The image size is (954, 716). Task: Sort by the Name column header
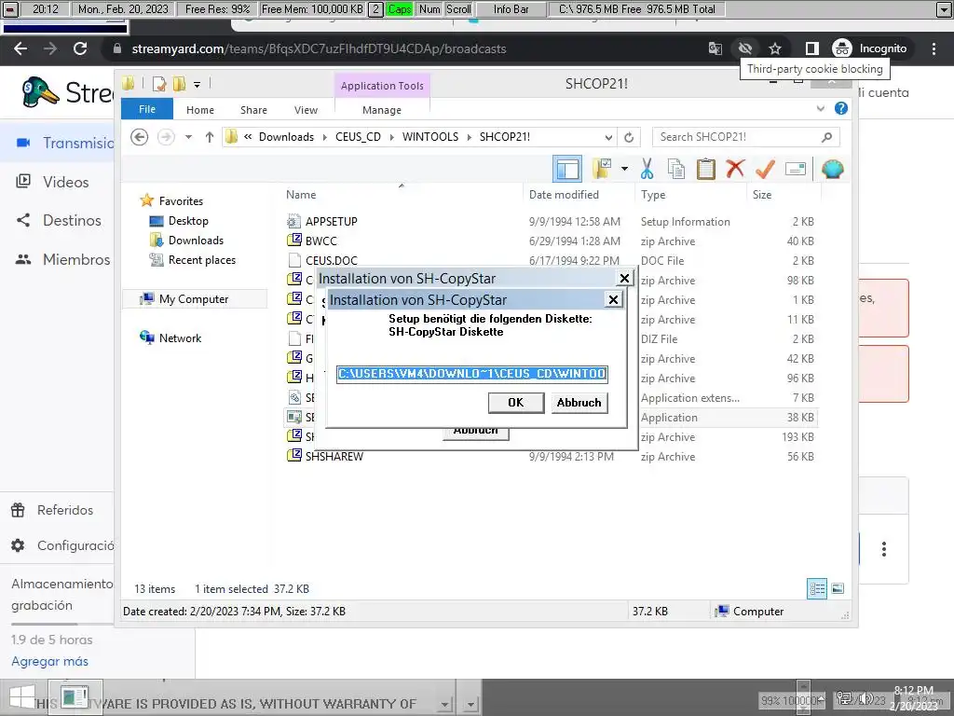[301, 195]
